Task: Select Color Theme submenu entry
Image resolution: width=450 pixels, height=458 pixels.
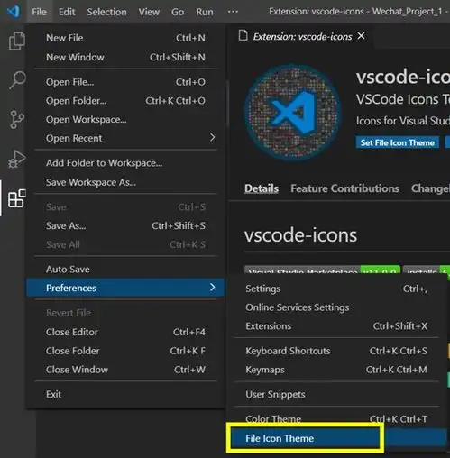Action: click(336, 419)
